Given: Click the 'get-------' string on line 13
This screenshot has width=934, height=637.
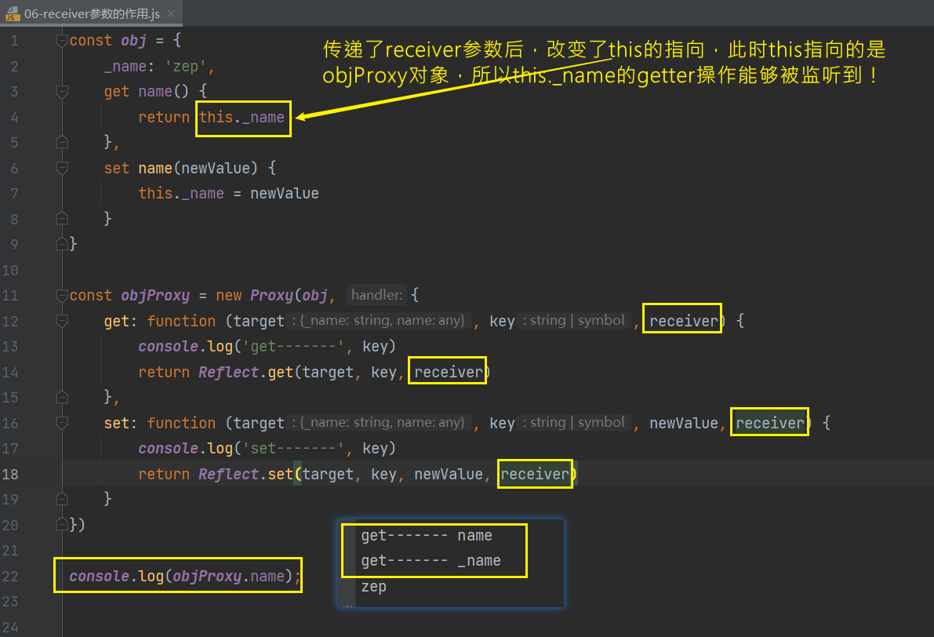Looking at the screenshot, I should [293, 346].
